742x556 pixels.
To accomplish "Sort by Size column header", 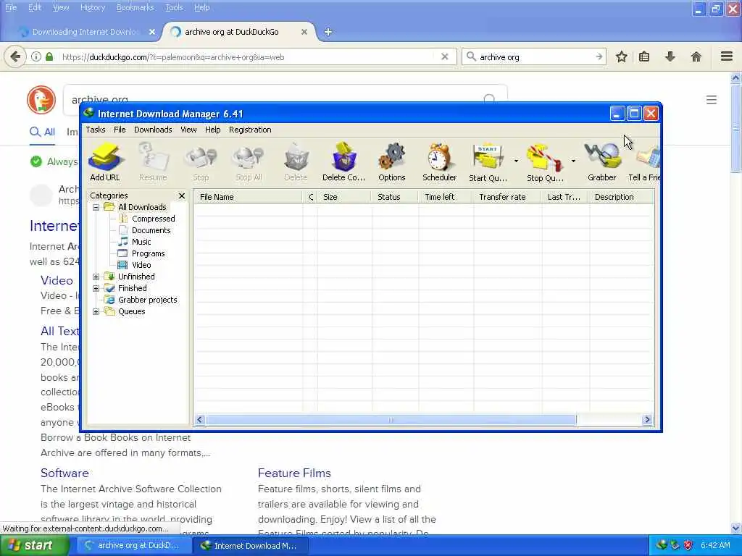I will coord(344,197).
